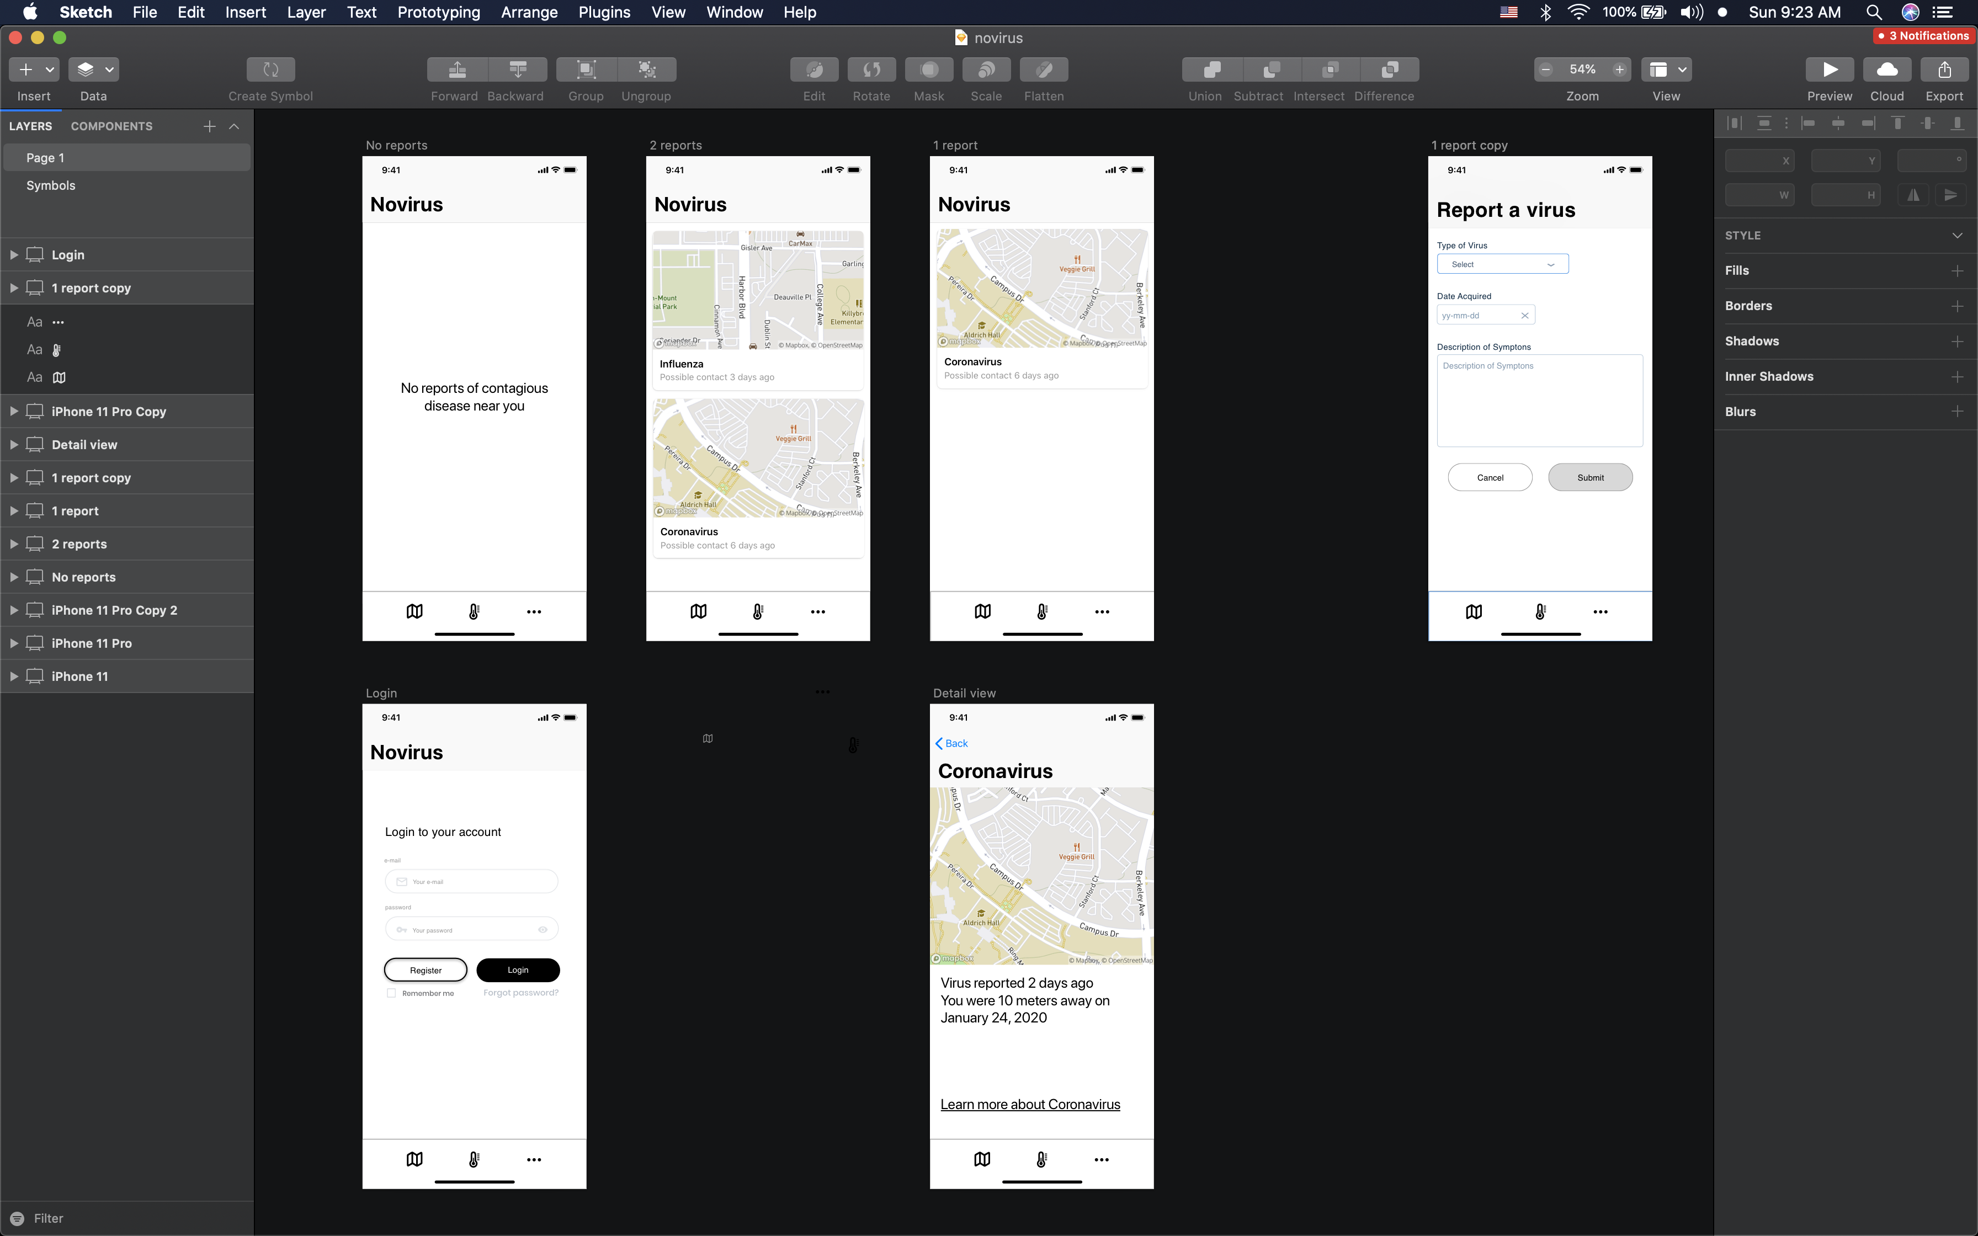Open the Insert dropdown arrow

pyautogui.click(x=50, y=70)
